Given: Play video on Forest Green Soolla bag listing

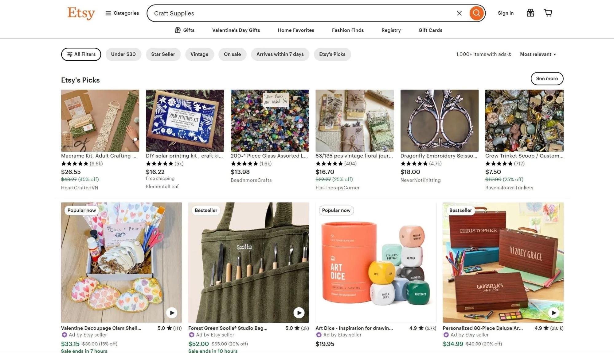Looking at the screenshot, I should tap(299, 313).
